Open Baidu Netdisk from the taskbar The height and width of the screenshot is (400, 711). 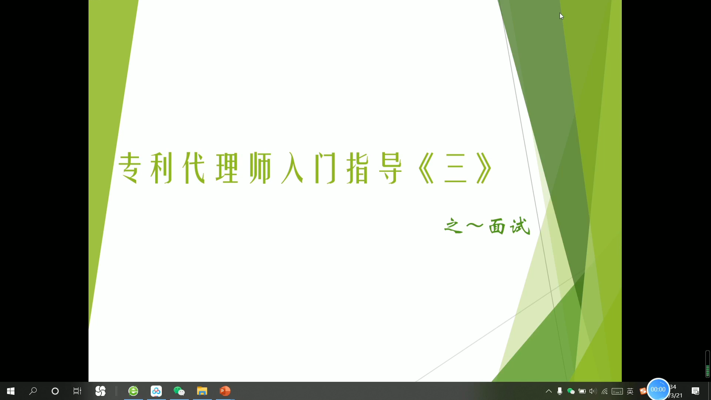(156, 391)
